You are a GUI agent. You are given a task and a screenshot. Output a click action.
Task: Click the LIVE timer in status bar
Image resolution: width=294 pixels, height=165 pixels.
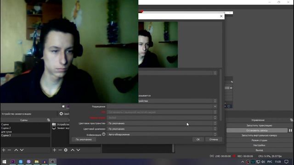[x=223, y=156]
